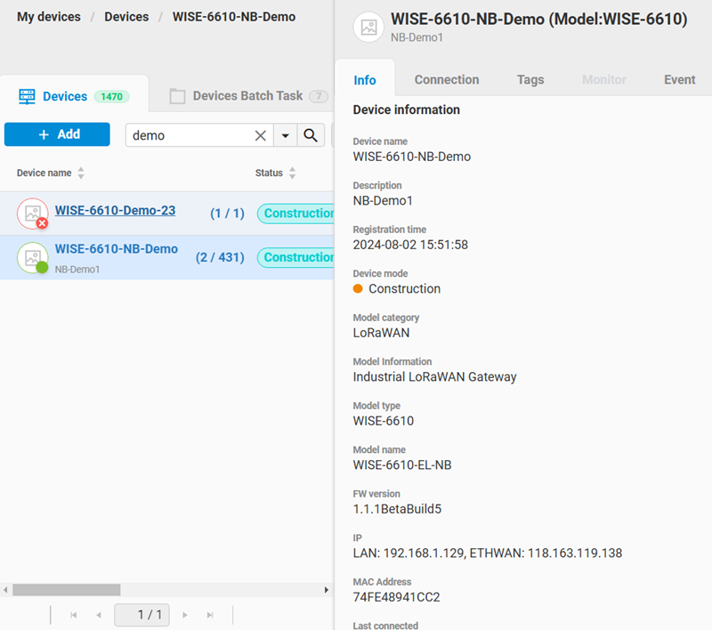Sort by Status column
712x630 pixels.
pos(292,174)
